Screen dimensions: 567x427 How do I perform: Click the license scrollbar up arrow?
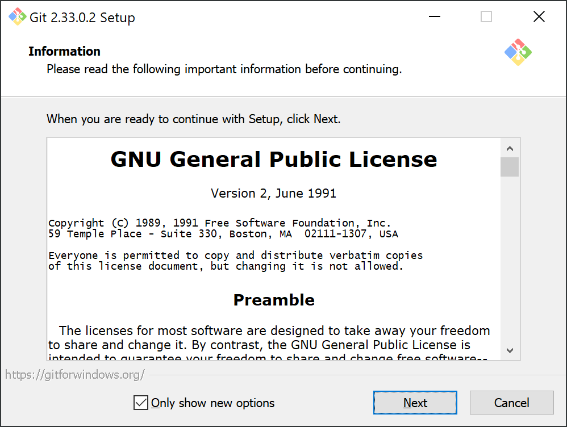tap(510, 148)
